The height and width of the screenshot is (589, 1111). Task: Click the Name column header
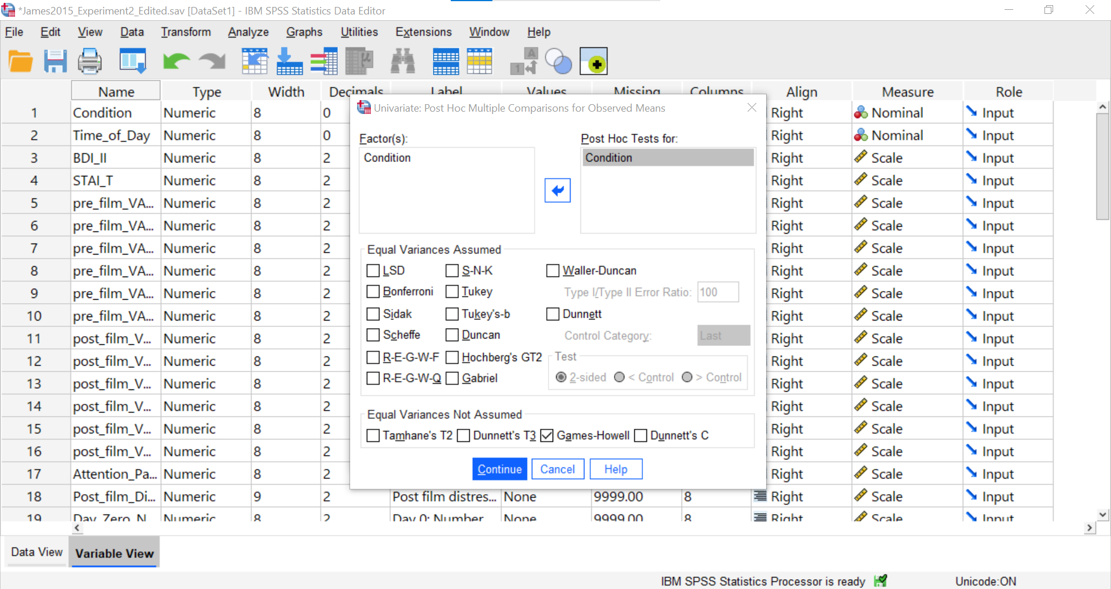click(116, 91)
